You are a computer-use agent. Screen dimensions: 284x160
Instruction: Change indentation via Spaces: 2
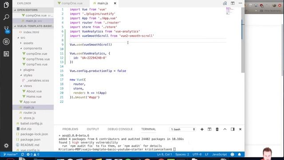click(x=182, y=154)
